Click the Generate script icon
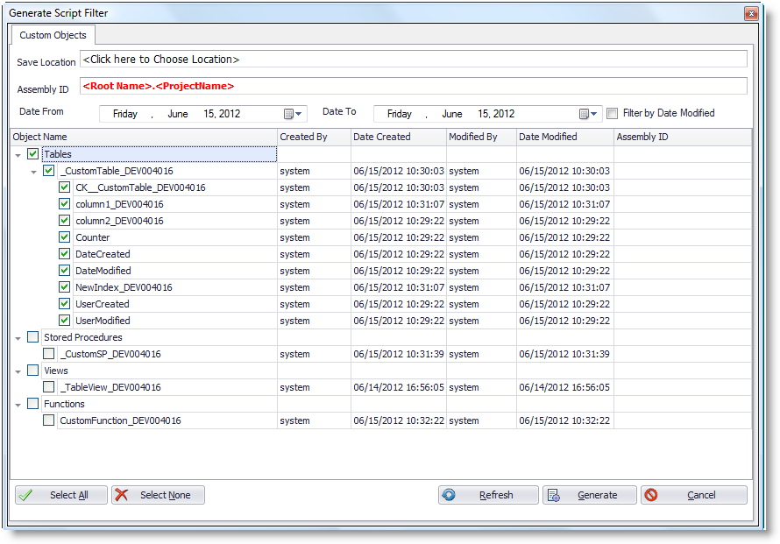 coord(554,495)
